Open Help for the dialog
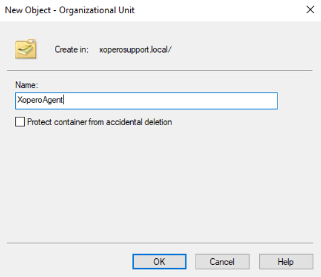Image resolution: width=321 pixels, height=277 pixels. pyautogui.click(x=286, y=261)
